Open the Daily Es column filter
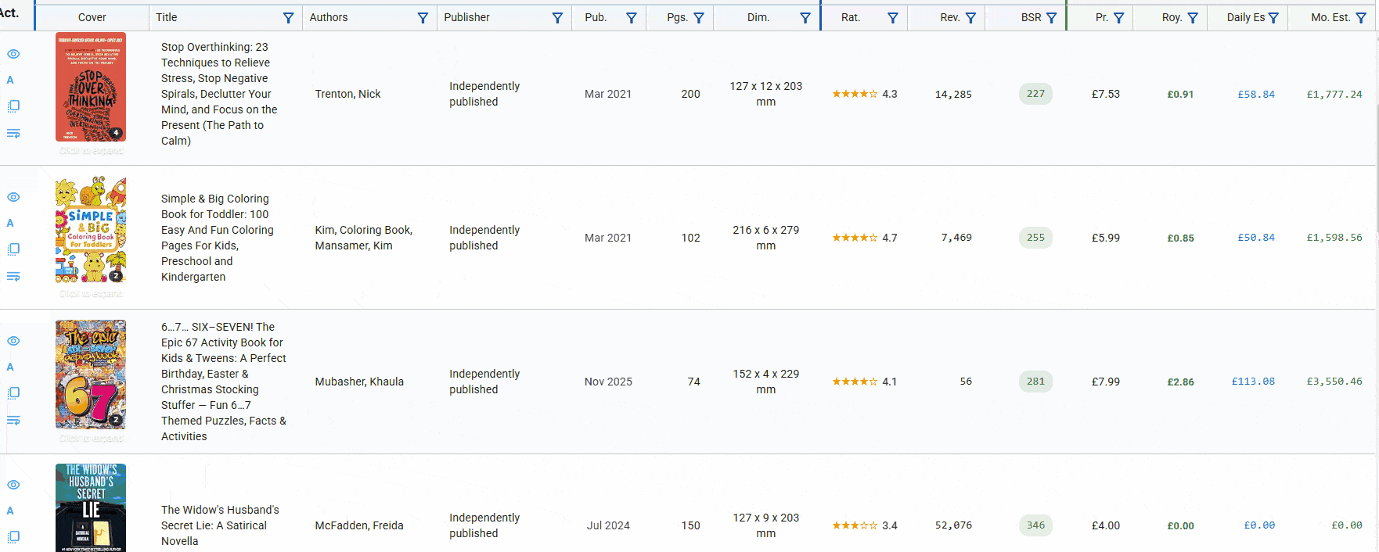 pyautogui.click(x=1273, y=17)
